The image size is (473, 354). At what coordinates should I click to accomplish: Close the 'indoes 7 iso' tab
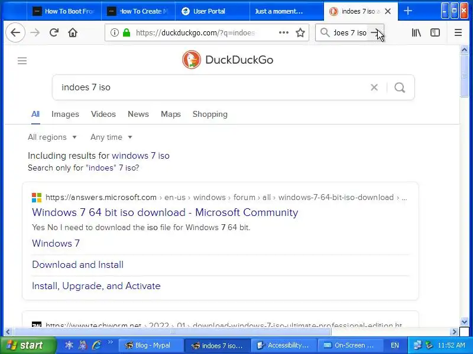tap(388, 11)
